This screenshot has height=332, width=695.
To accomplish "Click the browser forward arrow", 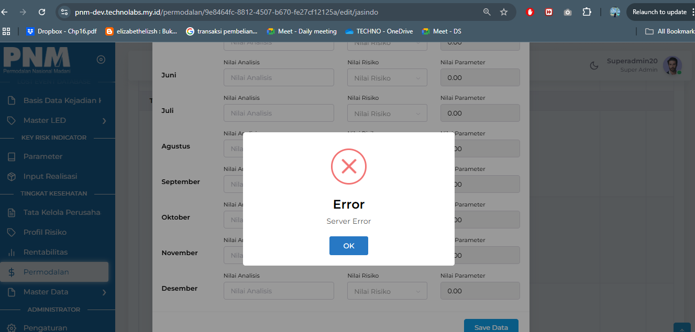I will 23,12.
